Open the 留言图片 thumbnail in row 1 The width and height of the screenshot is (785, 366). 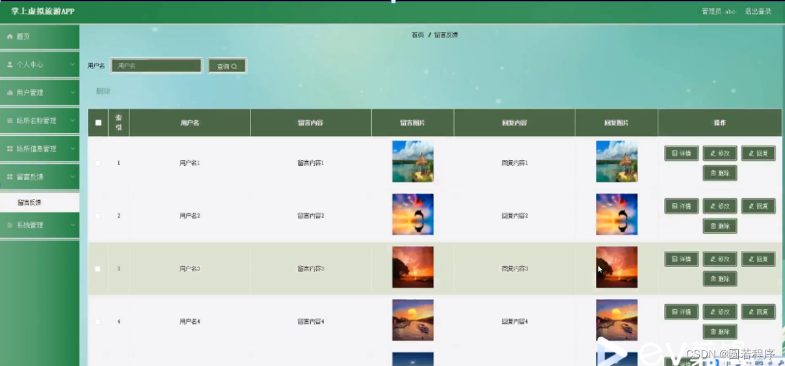pyautogui.click(x=413, y=161)
